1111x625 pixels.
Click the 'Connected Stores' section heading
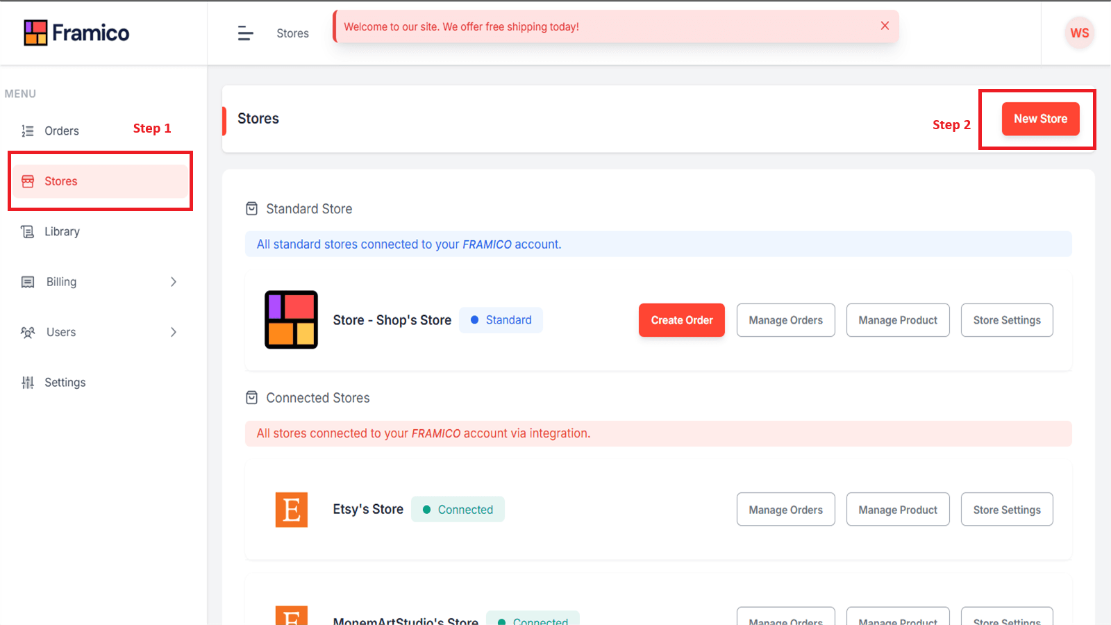click(x=318, y=398)
